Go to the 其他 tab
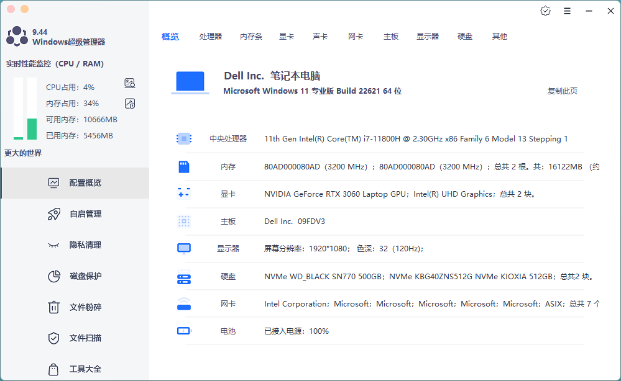 499,37
